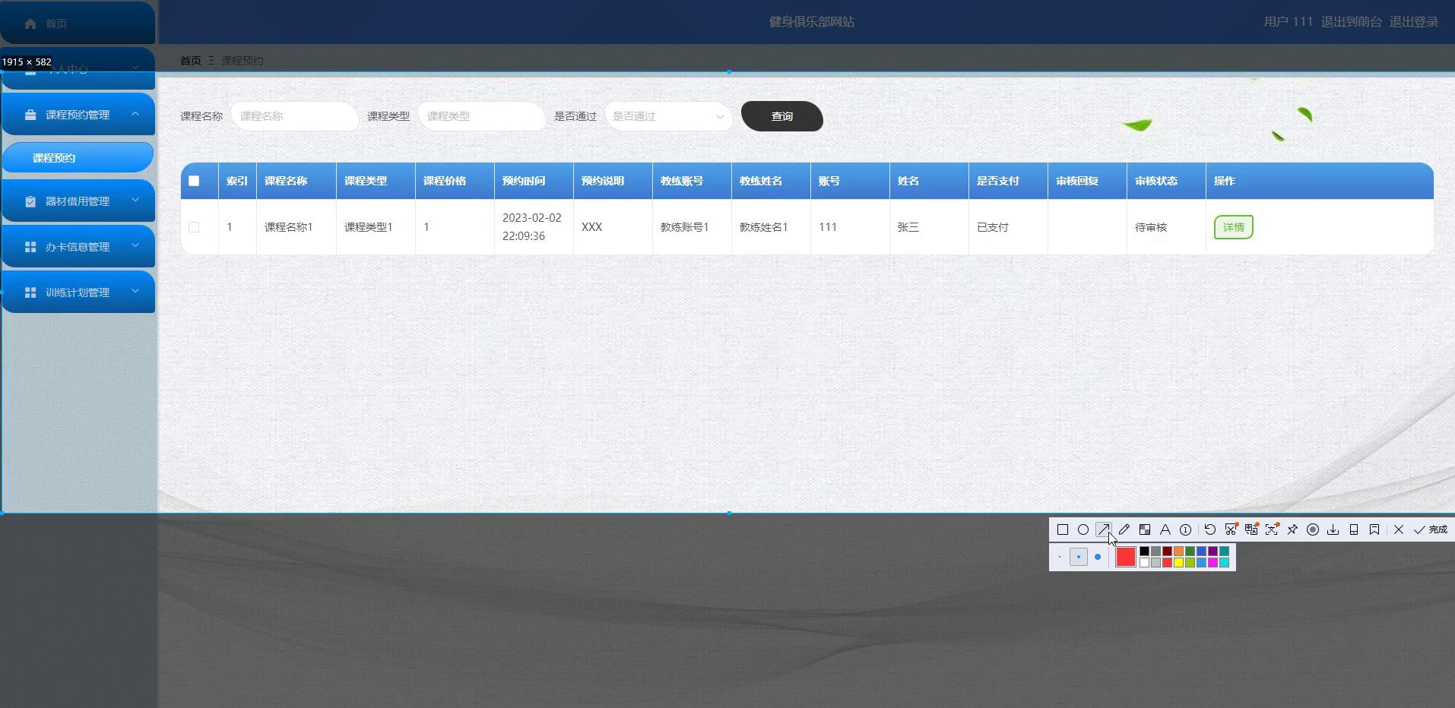
Task: Focus the 课程名称 search field
Action: click(x=295, y=116)
